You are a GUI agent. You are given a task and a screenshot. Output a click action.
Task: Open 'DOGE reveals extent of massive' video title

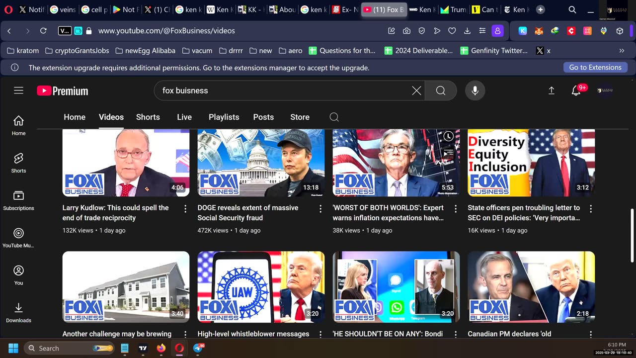pos(248,213)
